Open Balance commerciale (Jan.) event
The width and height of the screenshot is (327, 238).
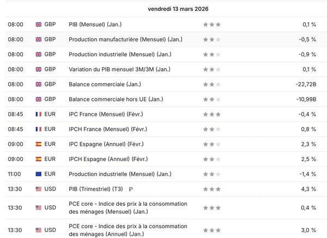[105, 85]
